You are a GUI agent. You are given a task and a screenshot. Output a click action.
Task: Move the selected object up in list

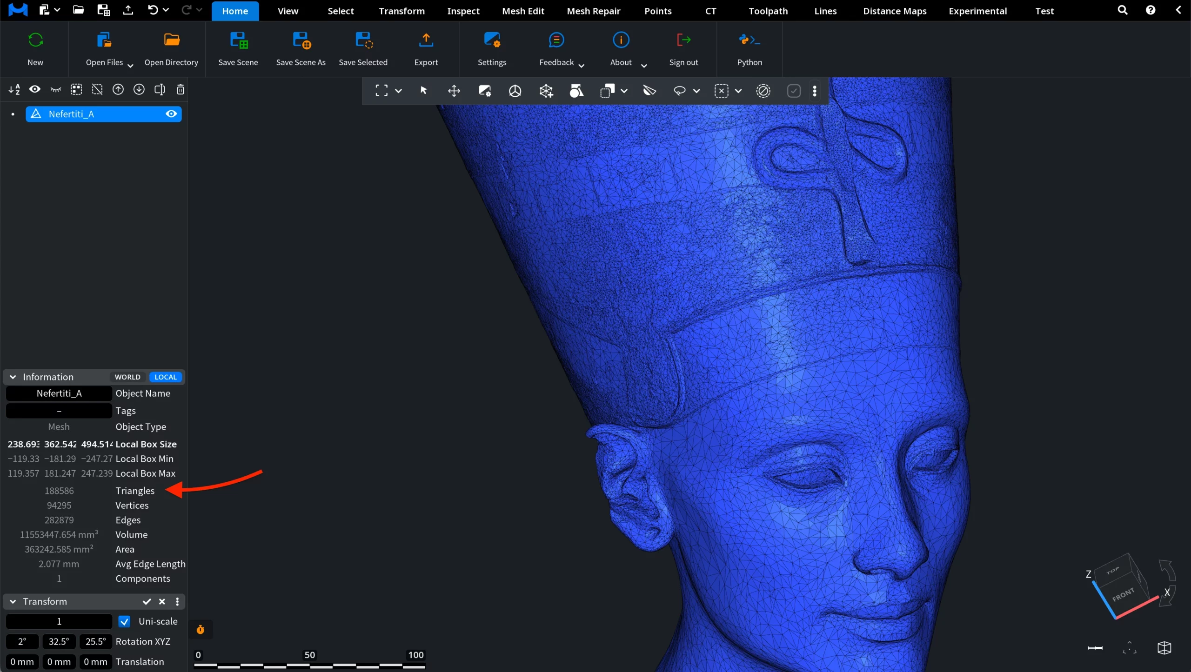click(118, 89)
